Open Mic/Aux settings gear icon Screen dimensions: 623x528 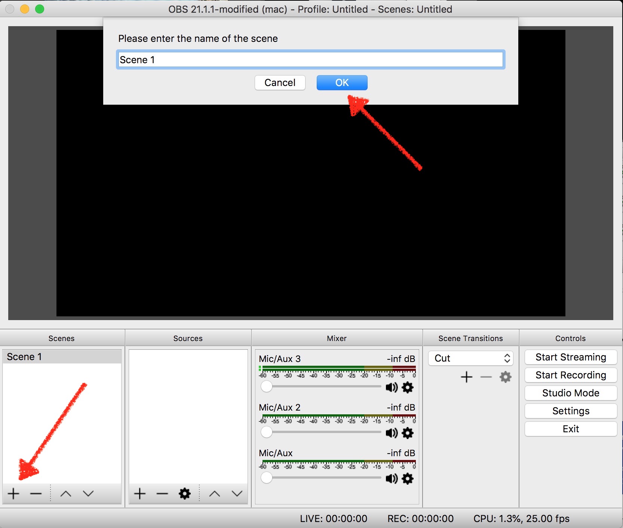click(x=408, y=479)
